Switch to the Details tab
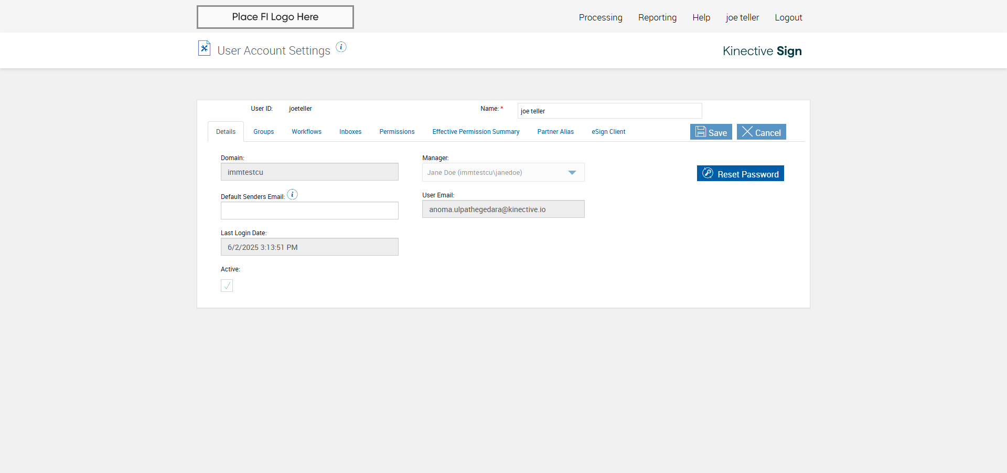This screenshot has height=473, width=1007. [226, 132]
